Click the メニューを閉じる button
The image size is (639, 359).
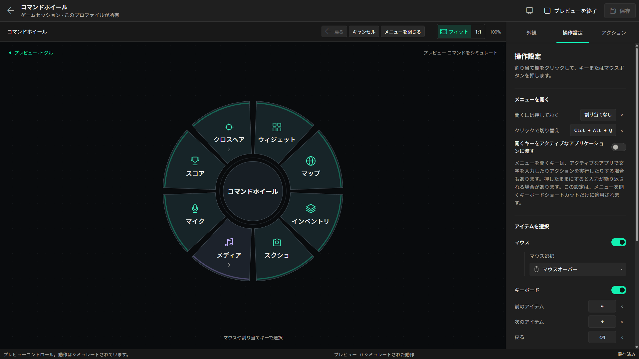[x=403, y=32]
